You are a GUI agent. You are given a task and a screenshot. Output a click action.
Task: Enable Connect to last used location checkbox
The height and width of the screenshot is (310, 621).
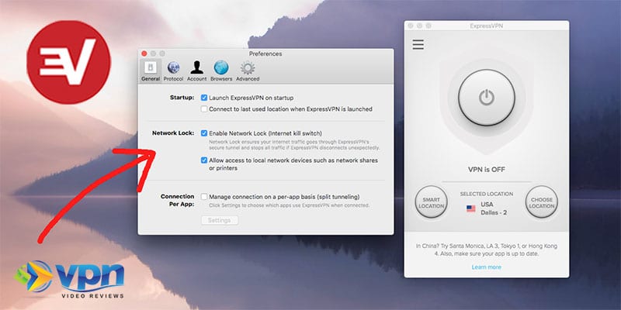(x=204, y=108)
